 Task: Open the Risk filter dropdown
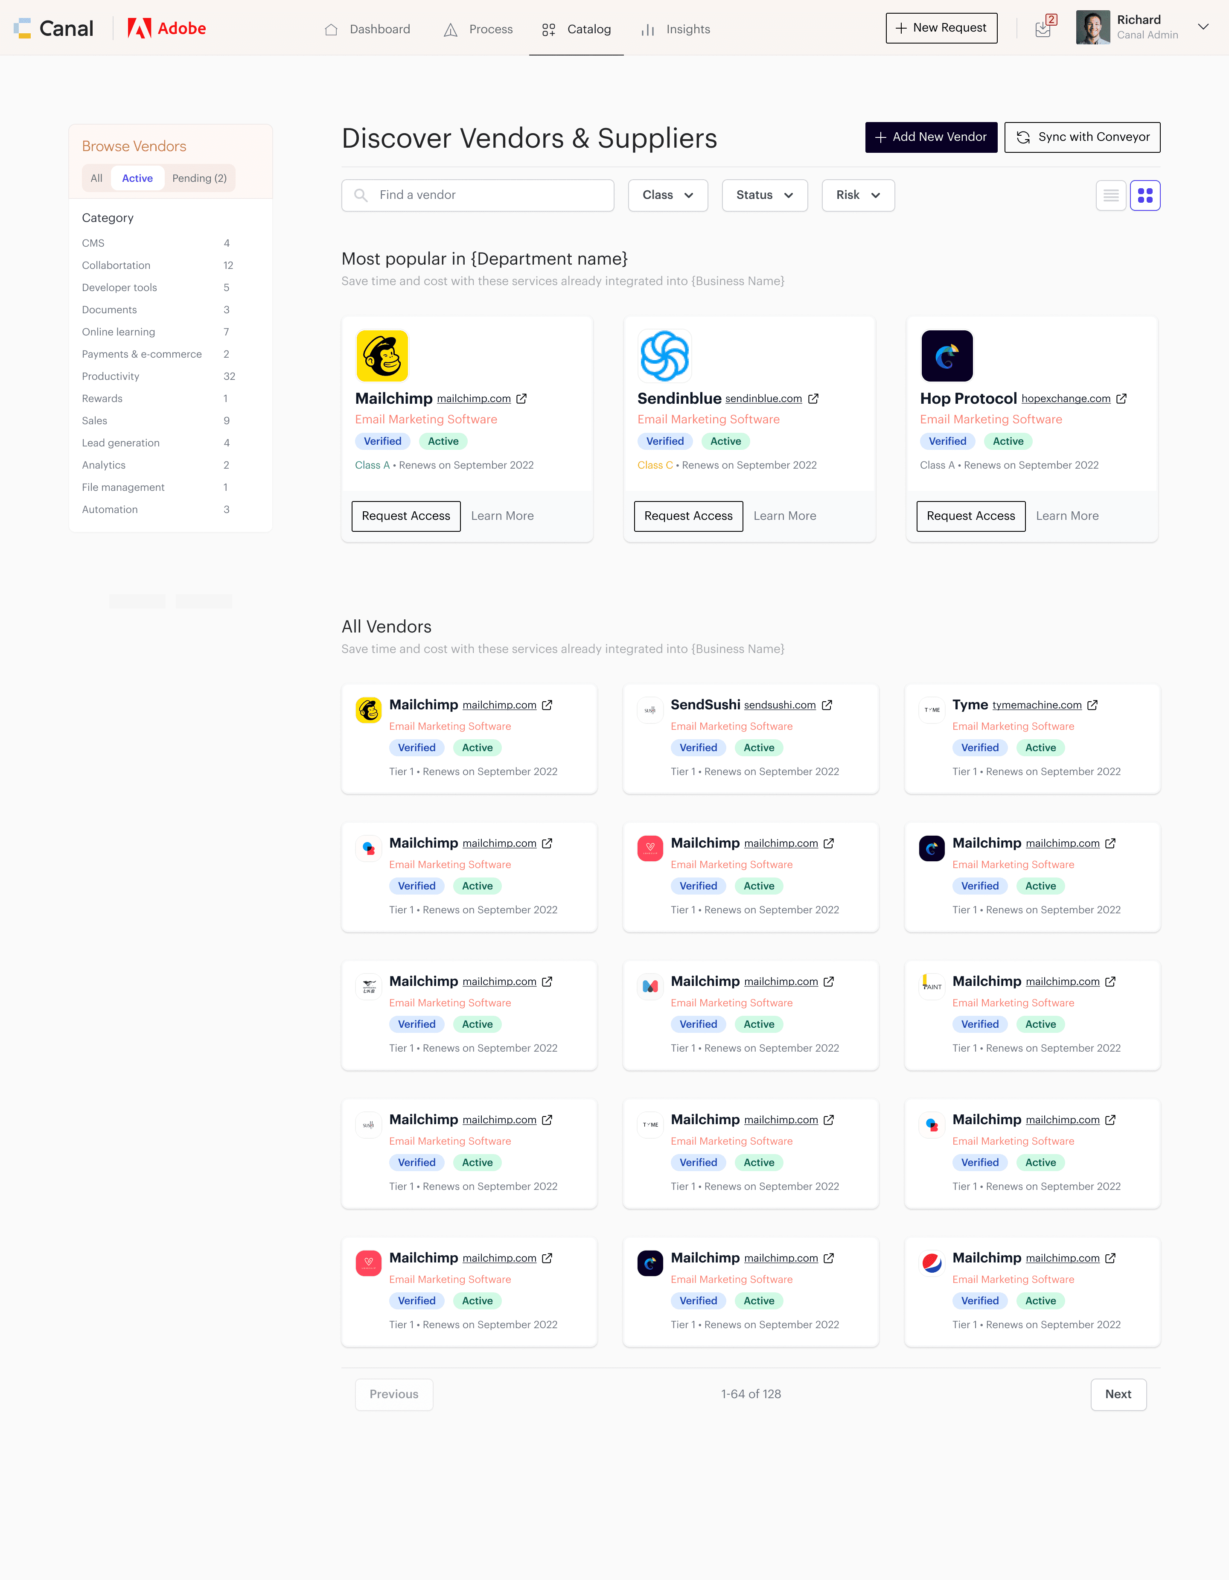click(x=858, y=195)
